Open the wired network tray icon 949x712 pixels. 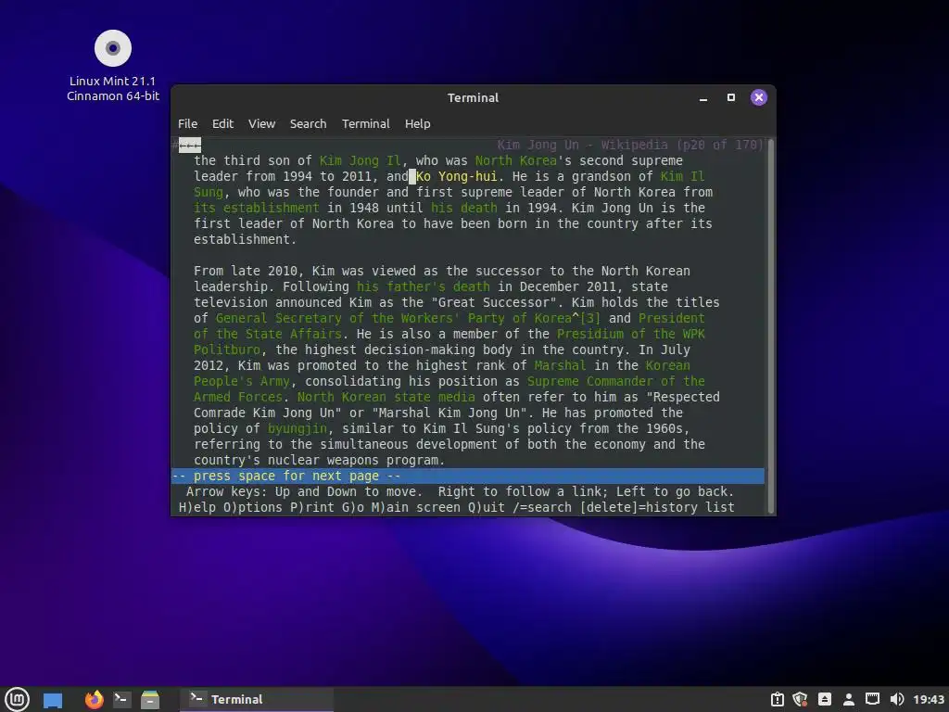click(x=872, y=699)
